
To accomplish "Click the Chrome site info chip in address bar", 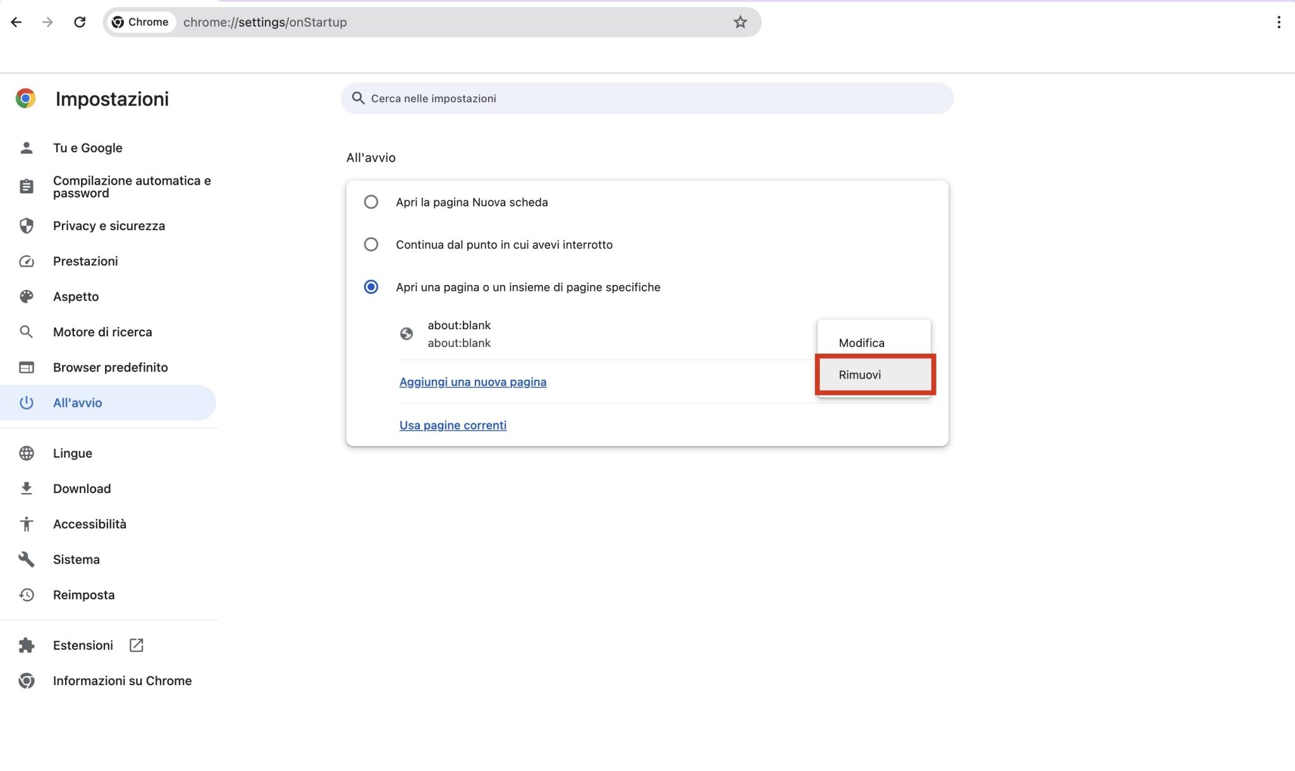I will click(140, 22).
